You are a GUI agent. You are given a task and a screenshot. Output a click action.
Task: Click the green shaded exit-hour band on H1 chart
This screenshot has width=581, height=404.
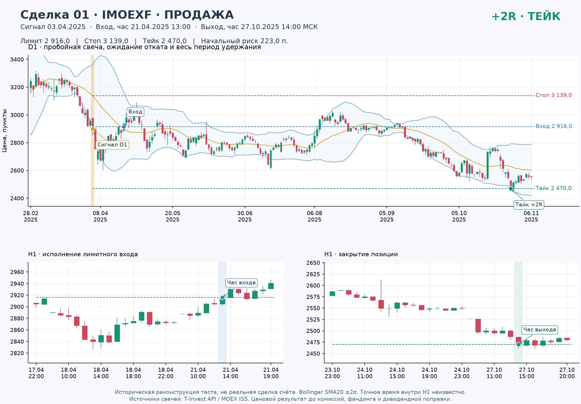pyautogui.click(x=518, y=312)
